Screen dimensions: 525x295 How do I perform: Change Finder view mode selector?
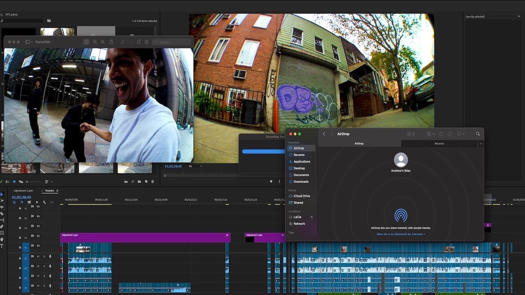click(411, 134)
